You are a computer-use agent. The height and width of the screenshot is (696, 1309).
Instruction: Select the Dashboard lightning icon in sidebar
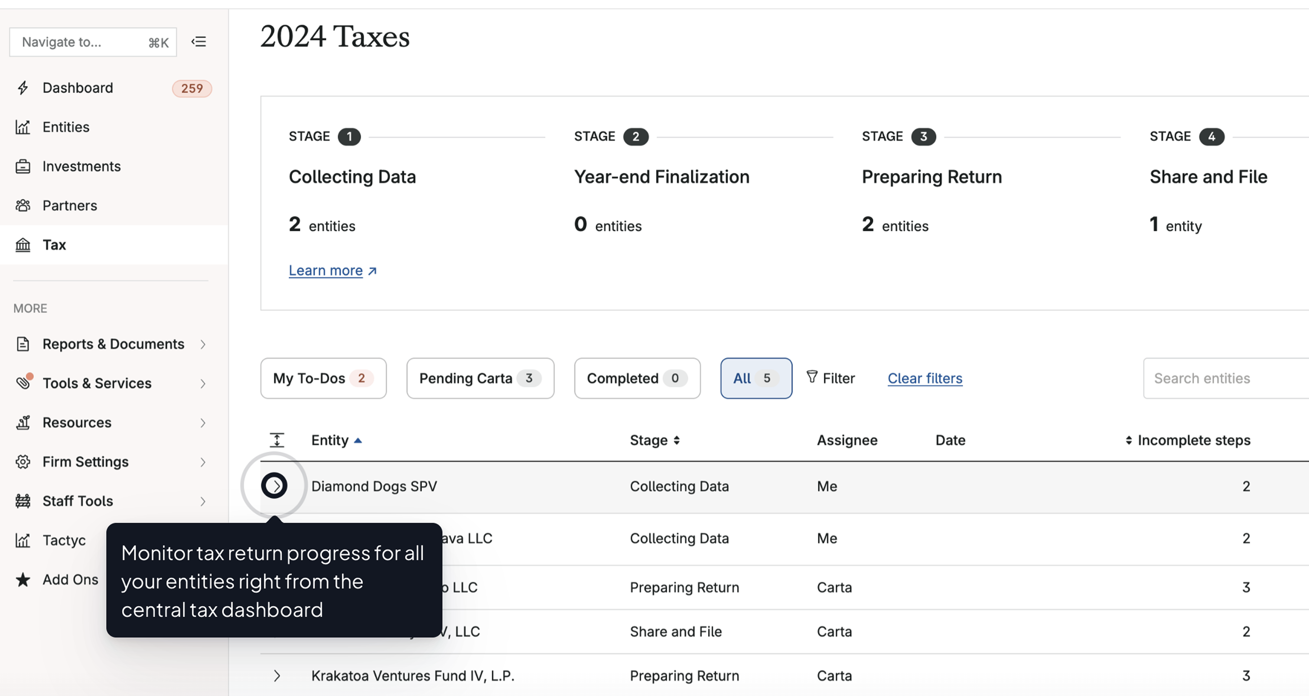point(22,87)
